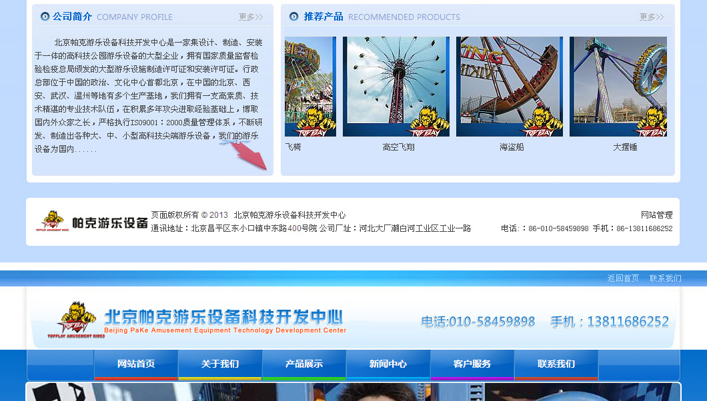Click the 大摆锤 product name
Viewport: 707px width, 401px height.
pyautogui.click(x=625, y=147)
